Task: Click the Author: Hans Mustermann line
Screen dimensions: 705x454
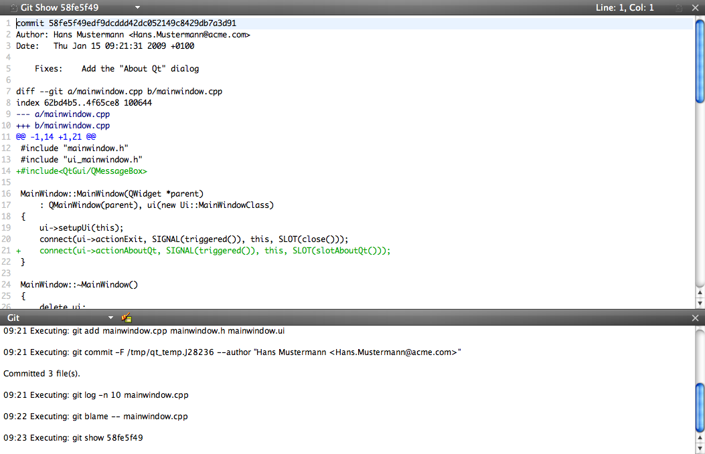Action: [133, 35]
